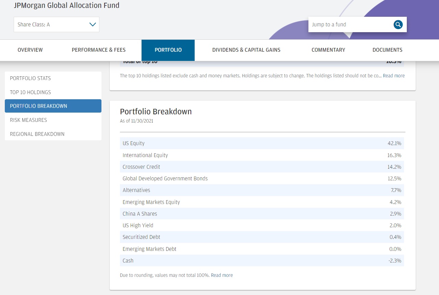Click the Cash row in breakdown

pos(262,260)
